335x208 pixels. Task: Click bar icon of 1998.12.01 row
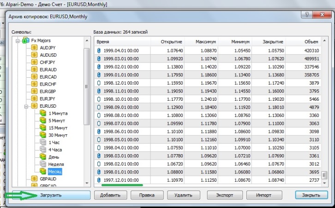tap(98, 83)
